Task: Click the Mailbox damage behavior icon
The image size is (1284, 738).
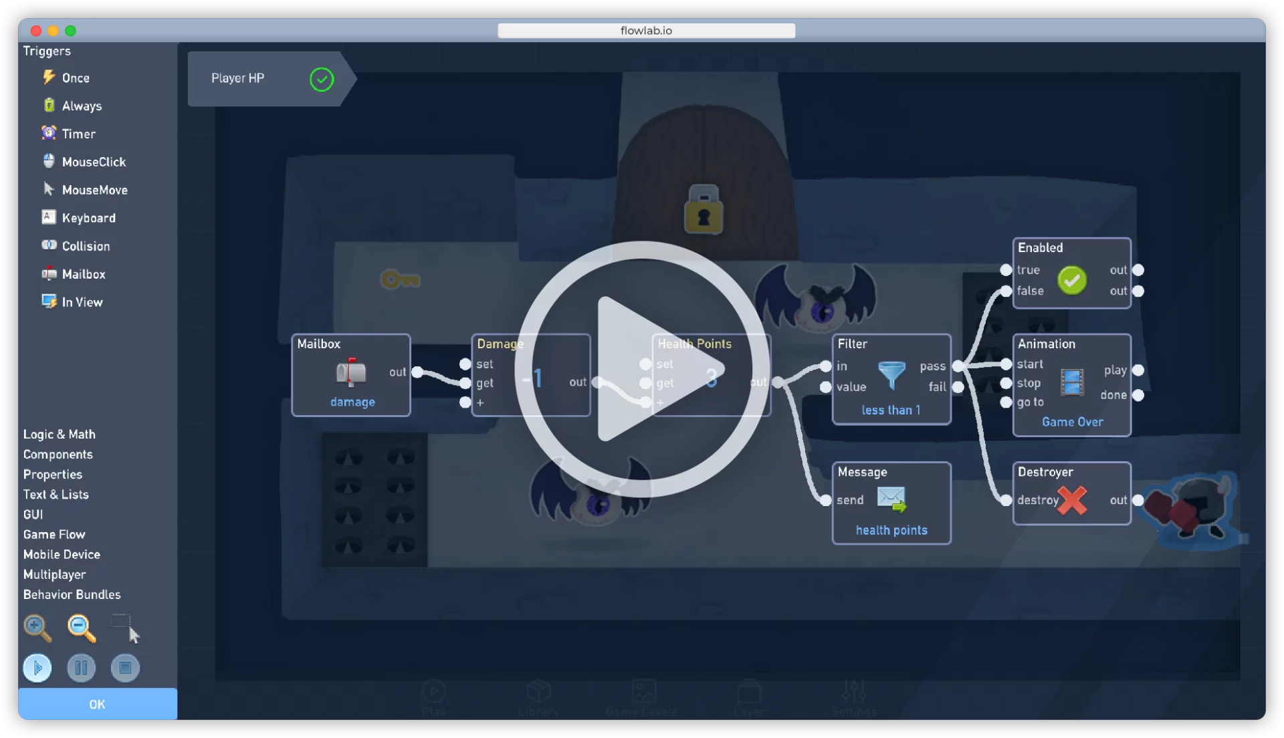Action: [351, 372]
